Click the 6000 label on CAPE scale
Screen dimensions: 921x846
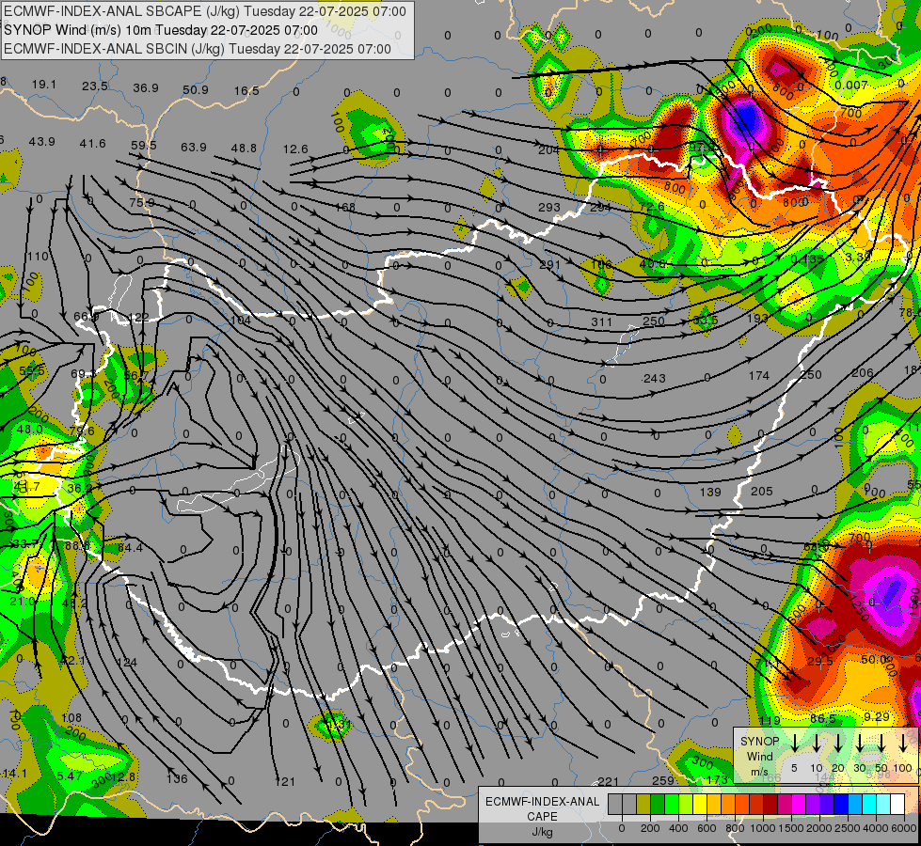(x=903, y=828)
